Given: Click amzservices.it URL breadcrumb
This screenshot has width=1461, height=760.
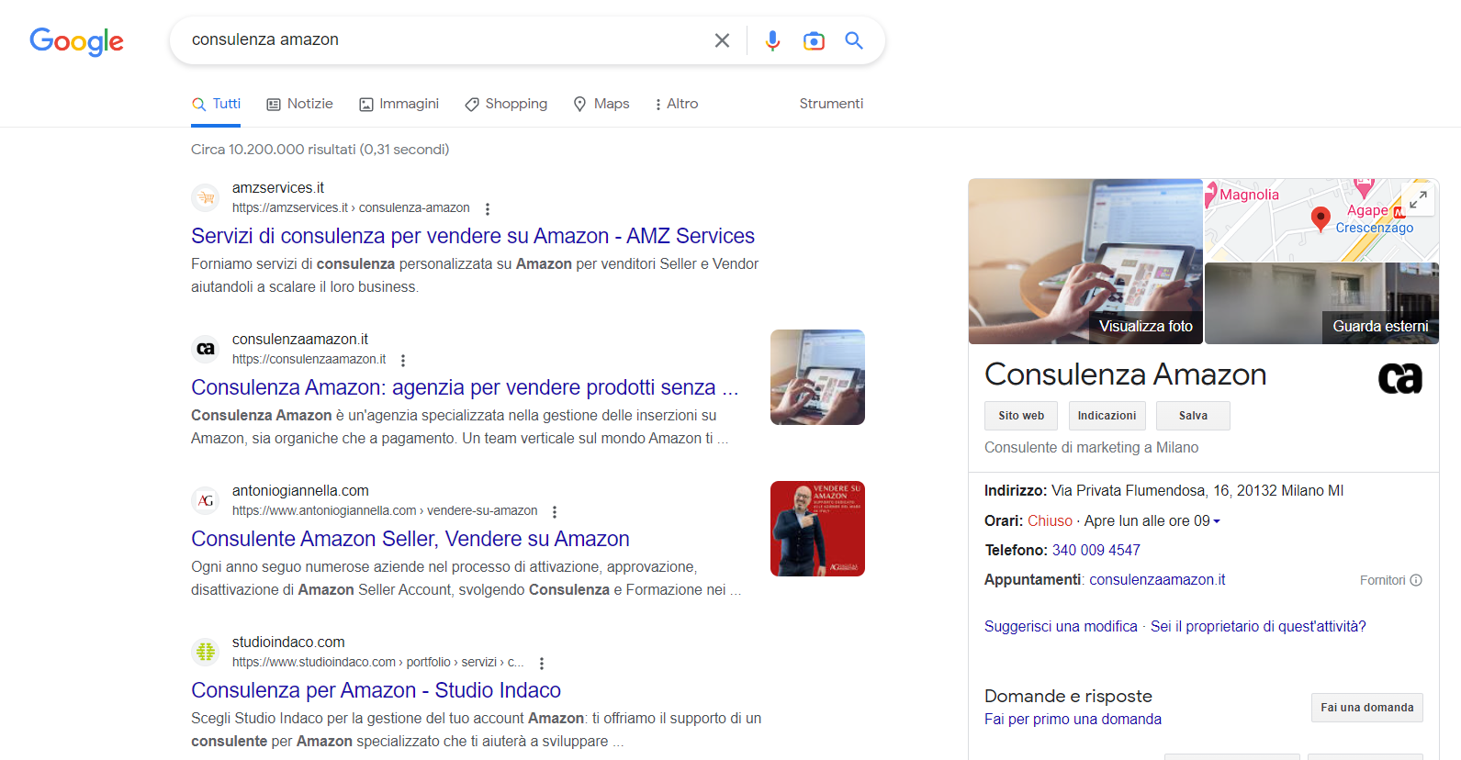Looking at the screenshot, I should pos(351,207).
